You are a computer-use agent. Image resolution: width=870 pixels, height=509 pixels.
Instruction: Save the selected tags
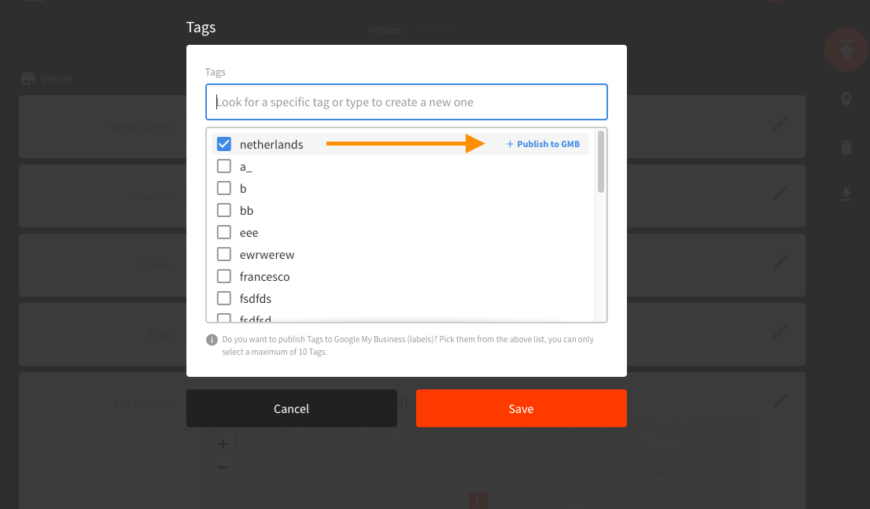tap(521, 408)
